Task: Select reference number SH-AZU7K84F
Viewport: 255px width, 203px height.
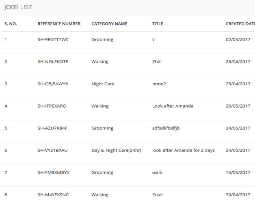Action: (x=52, y=128)
